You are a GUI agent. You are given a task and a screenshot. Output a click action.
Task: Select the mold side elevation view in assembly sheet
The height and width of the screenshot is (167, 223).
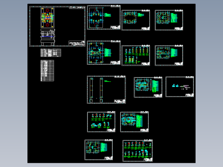tap(48, 37)
